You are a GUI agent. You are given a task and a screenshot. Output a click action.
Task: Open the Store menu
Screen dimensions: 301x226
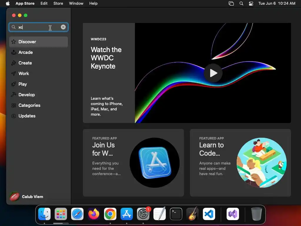(58, 3)
